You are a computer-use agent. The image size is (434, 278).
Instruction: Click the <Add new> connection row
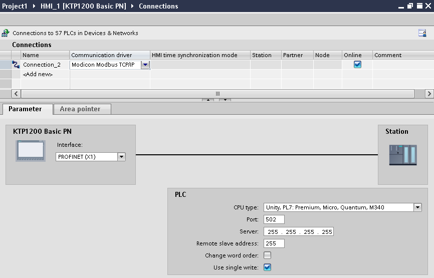coord(38,74)
